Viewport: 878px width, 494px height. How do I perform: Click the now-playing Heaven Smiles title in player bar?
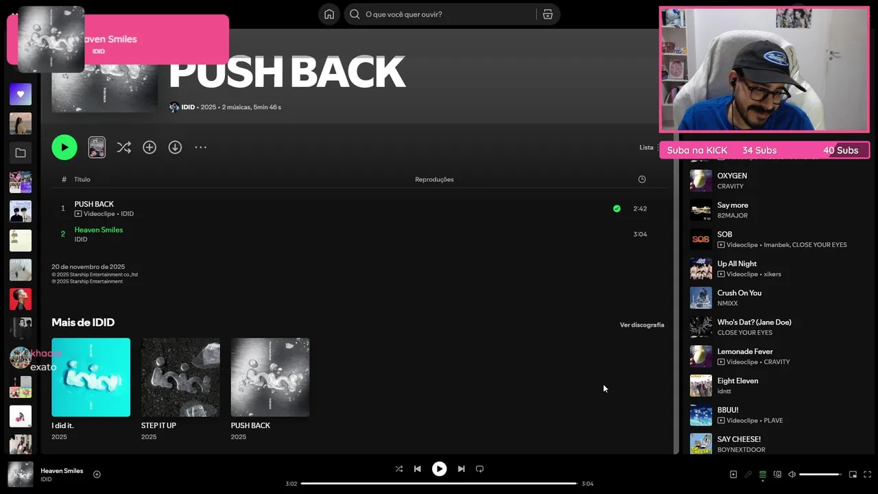pos(62,471)
